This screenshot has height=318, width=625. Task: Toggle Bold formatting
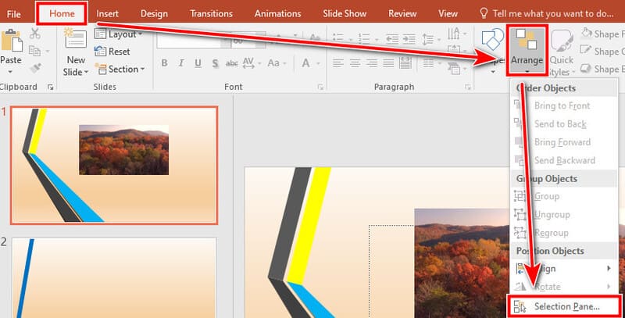(x=164, y=63)
